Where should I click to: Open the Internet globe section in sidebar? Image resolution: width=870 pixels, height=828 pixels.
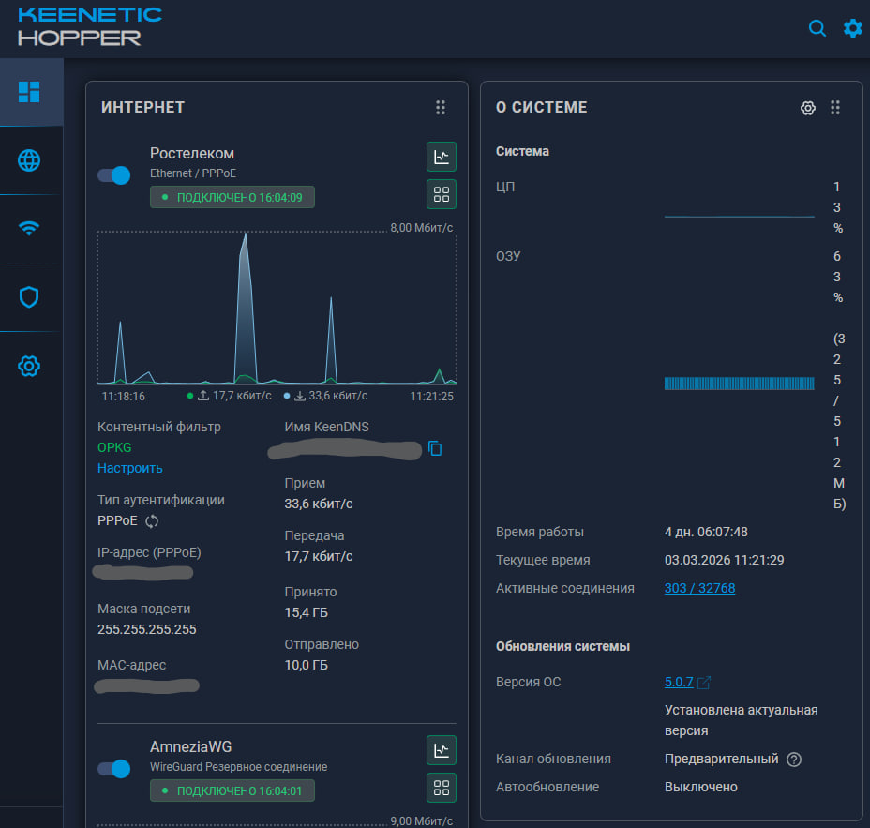[x=29, y=160]
